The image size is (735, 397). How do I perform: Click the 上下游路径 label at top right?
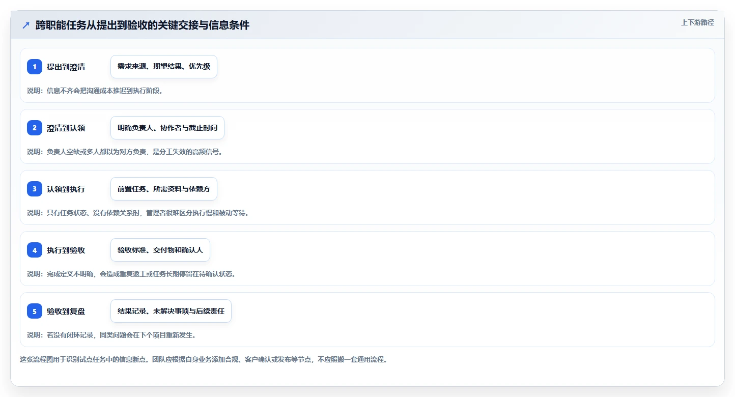(698, 22)
